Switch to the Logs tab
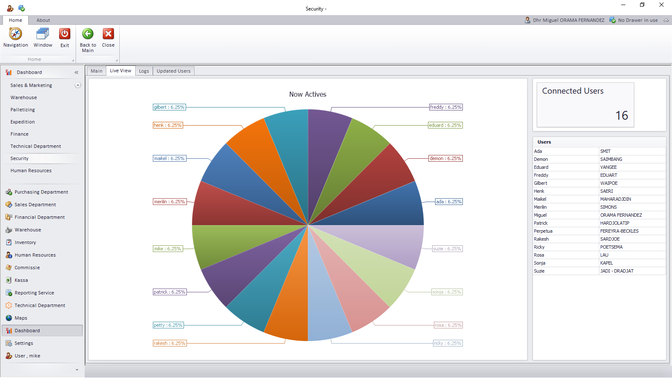The width and height of the screenshot is (672, 378). tap(144, 71)
